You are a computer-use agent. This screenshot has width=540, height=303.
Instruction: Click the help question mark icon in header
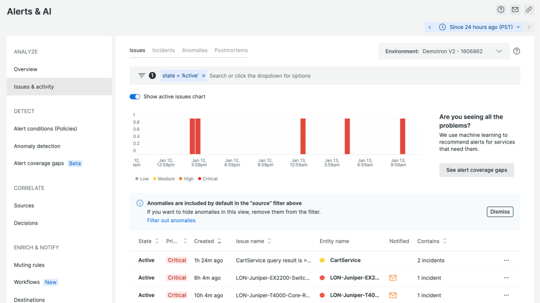[x=500, y=9]
